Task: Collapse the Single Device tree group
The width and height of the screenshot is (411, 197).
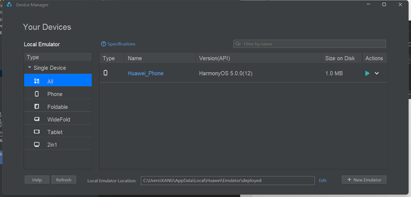Action: [29, 67]
